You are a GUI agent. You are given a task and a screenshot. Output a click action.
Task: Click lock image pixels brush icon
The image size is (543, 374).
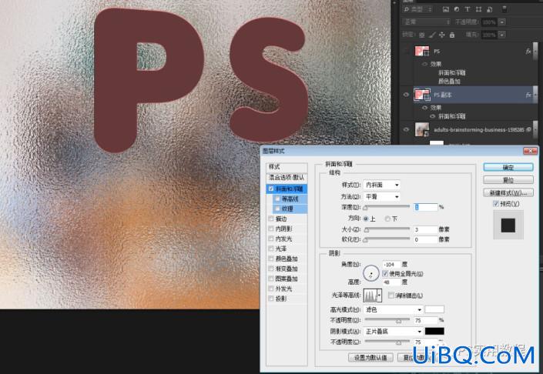432,35
